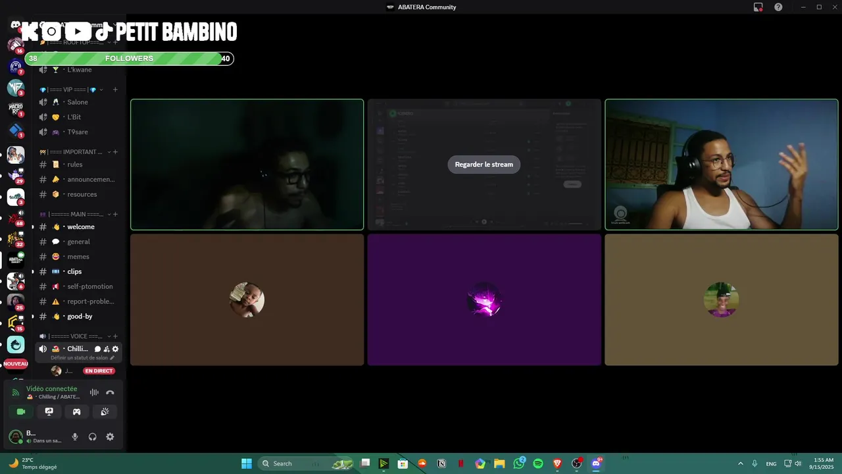
Task: Click the screen share icon in voice panel
Action: coord(49,411)
